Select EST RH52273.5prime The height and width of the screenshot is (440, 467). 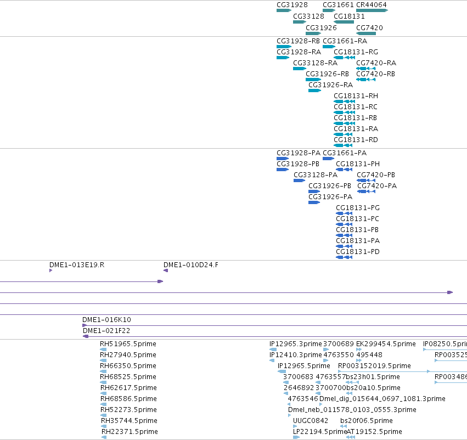104,416
